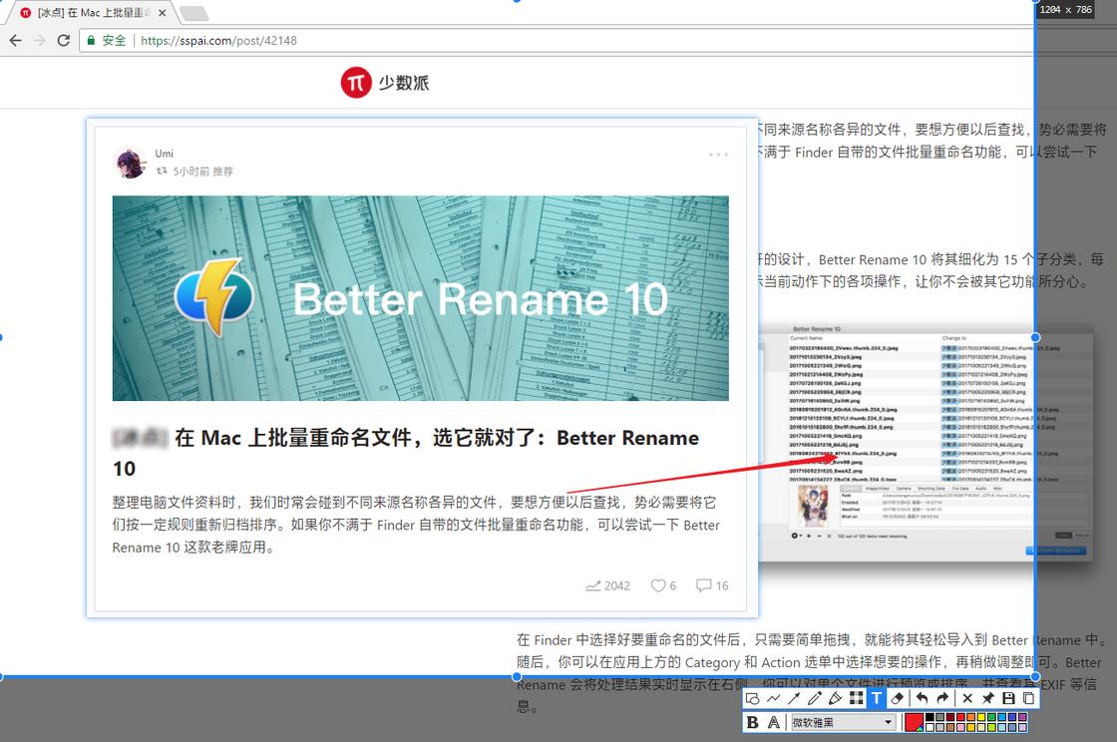Screen dimensions: 1117x742
Task: Undo the last annotation
Action: pyautogui.click(x=923, y=698)
